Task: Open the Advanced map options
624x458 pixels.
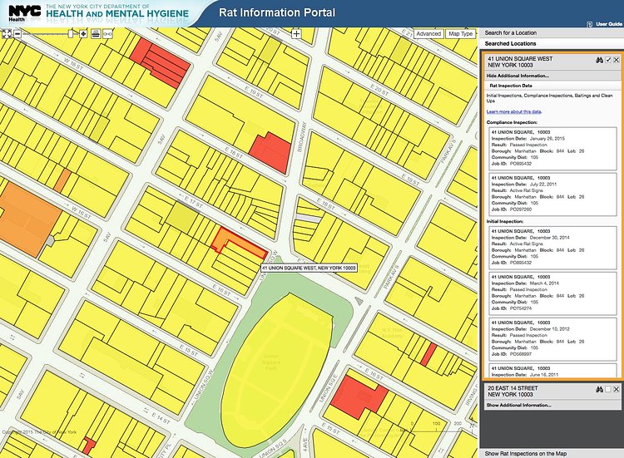Action: (428, 34)
